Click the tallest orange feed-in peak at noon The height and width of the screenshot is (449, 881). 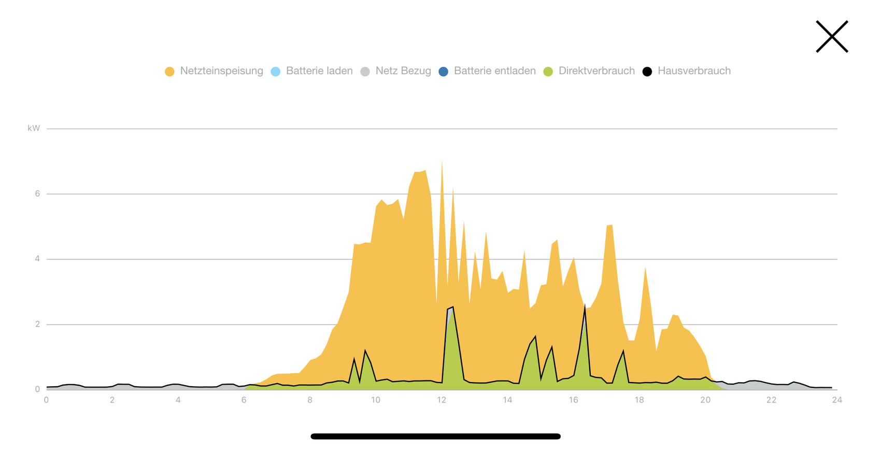point(442,163)
